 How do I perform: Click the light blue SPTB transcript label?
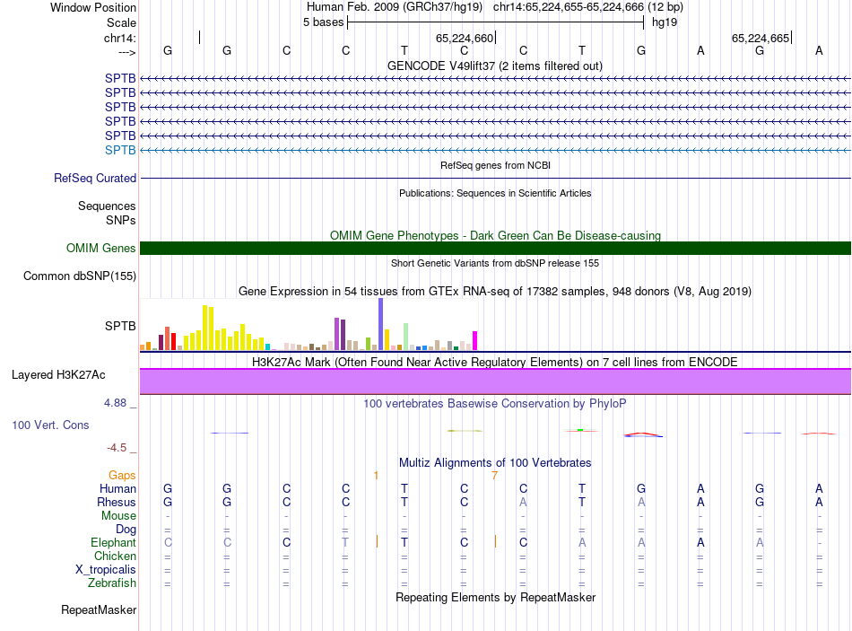pyautogui.click(x=120, y=150)
